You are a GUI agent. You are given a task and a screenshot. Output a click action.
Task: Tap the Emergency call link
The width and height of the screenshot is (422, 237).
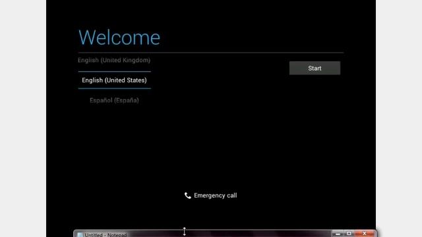click(x=211, y=196)
